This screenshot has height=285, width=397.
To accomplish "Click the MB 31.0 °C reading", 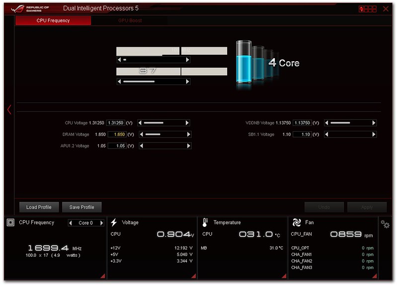I will tap(242, 248).
